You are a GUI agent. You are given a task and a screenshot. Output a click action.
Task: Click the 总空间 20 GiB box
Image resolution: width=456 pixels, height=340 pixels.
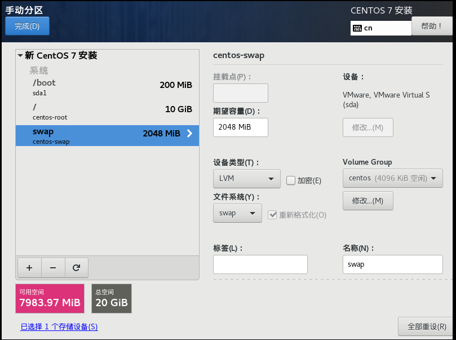[112, 298]
